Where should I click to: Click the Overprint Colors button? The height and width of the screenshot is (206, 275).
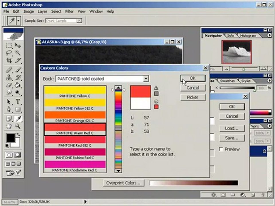coord(123,183)
